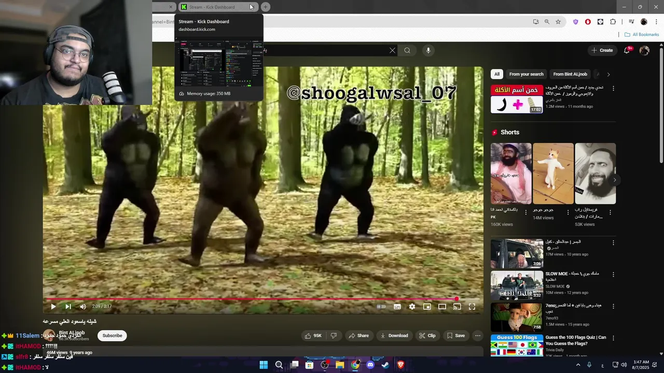This screenshot has height=373, width=664.
Task: Open the Short with 160K views
Action: pyautogui.click(x=511, y=174)
